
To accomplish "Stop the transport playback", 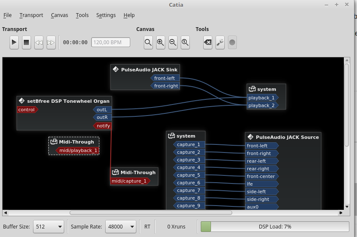I will (26, 42).
